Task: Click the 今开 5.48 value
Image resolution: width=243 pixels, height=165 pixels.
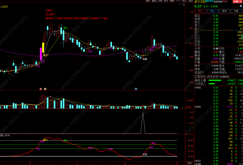Action: click(x=216, y=49)
